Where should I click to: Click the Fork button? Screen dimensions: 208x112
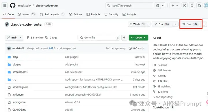point(162,24)
